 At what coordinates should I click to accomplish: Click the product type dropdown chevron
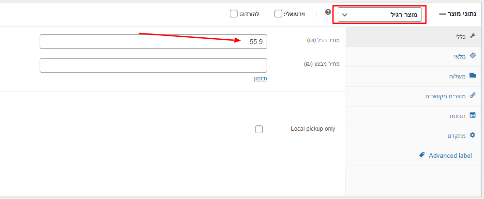tap(345, 15)
